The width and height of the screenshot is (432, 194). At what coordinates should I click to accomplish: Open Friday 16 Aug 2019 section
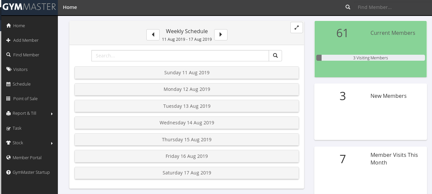tap(187, 156)
